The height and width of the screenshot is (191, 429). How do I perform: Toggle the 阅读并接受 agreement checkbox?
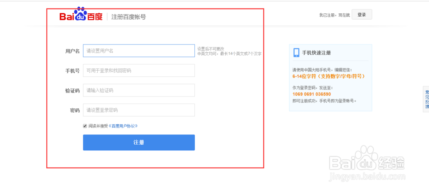(x=85, y=126)
